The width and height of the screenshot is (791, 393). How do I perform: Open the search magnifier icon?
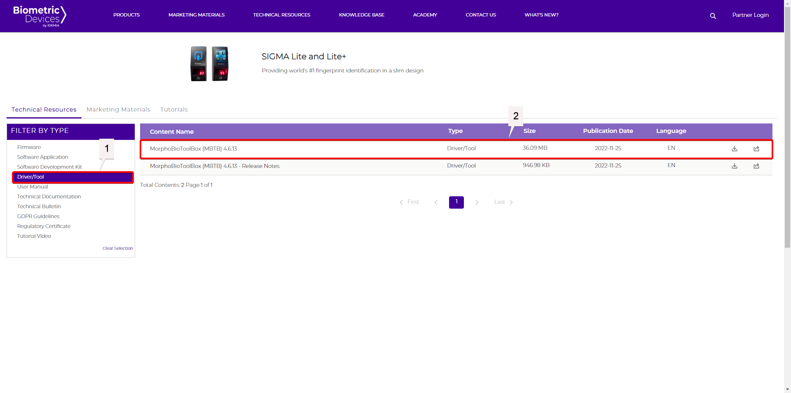point(713,16)
